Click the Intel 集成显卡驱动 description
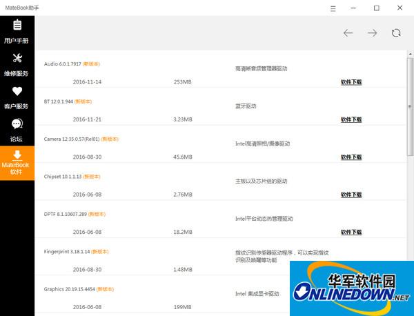414x316 pixels. 257,293
